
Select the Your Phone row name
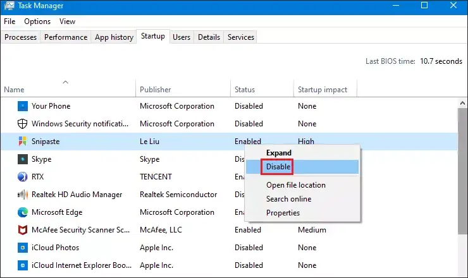point(51,106)
